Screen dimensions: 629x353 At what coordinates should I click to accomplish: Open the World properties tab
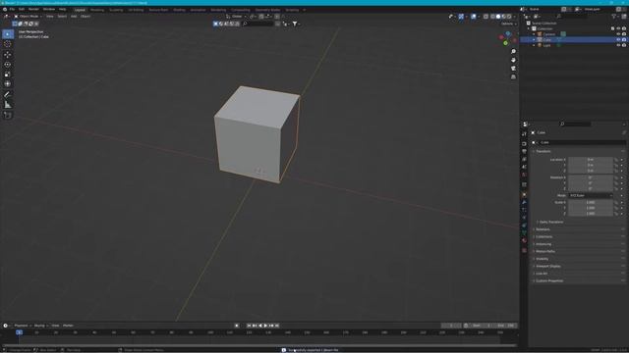click(x=524, y=175)
